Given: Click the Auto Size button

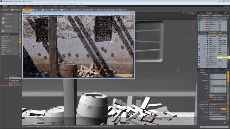Looking at the screenshot, I should click(218, 95).
